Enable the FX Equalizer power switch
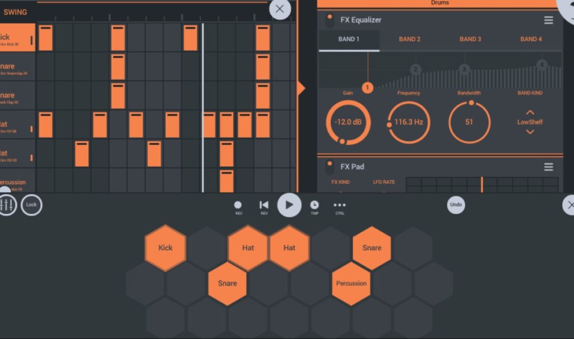This screenshot has width=574, height=339. point(330,19)
